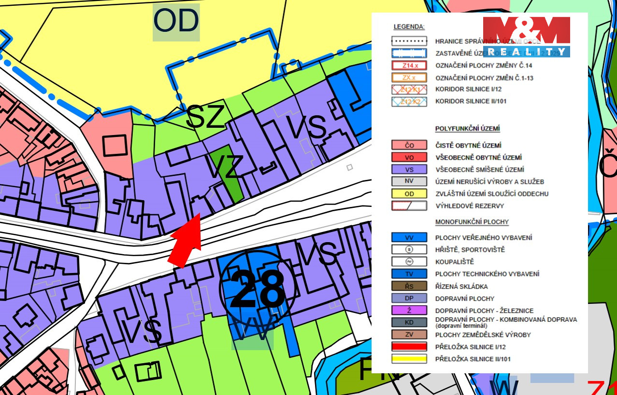The width and height of the screenshot is (617, 395).
Task: Click the OD label at top of map
Action: click(176, 22)
